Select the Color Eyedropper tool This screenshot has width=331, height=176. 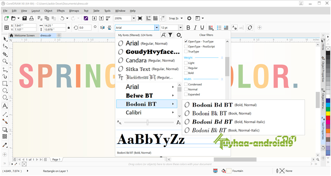[5, 145]
